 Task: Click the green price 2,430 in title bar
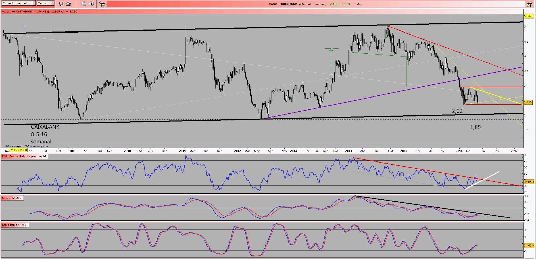pyautogui.click(x=334, y=4)
